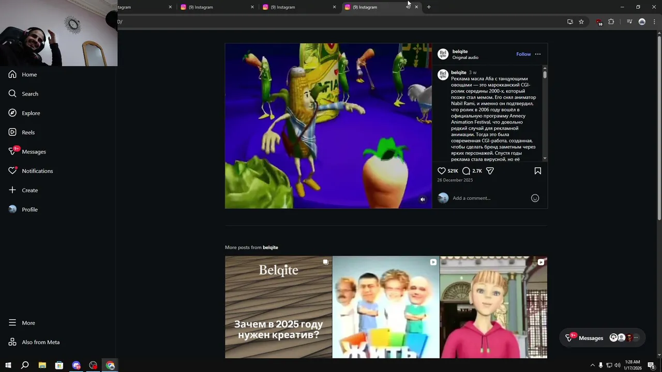Open the post's three-dot options menu
The height and width of the screenshot is (372, 662).
click(538, 54)
